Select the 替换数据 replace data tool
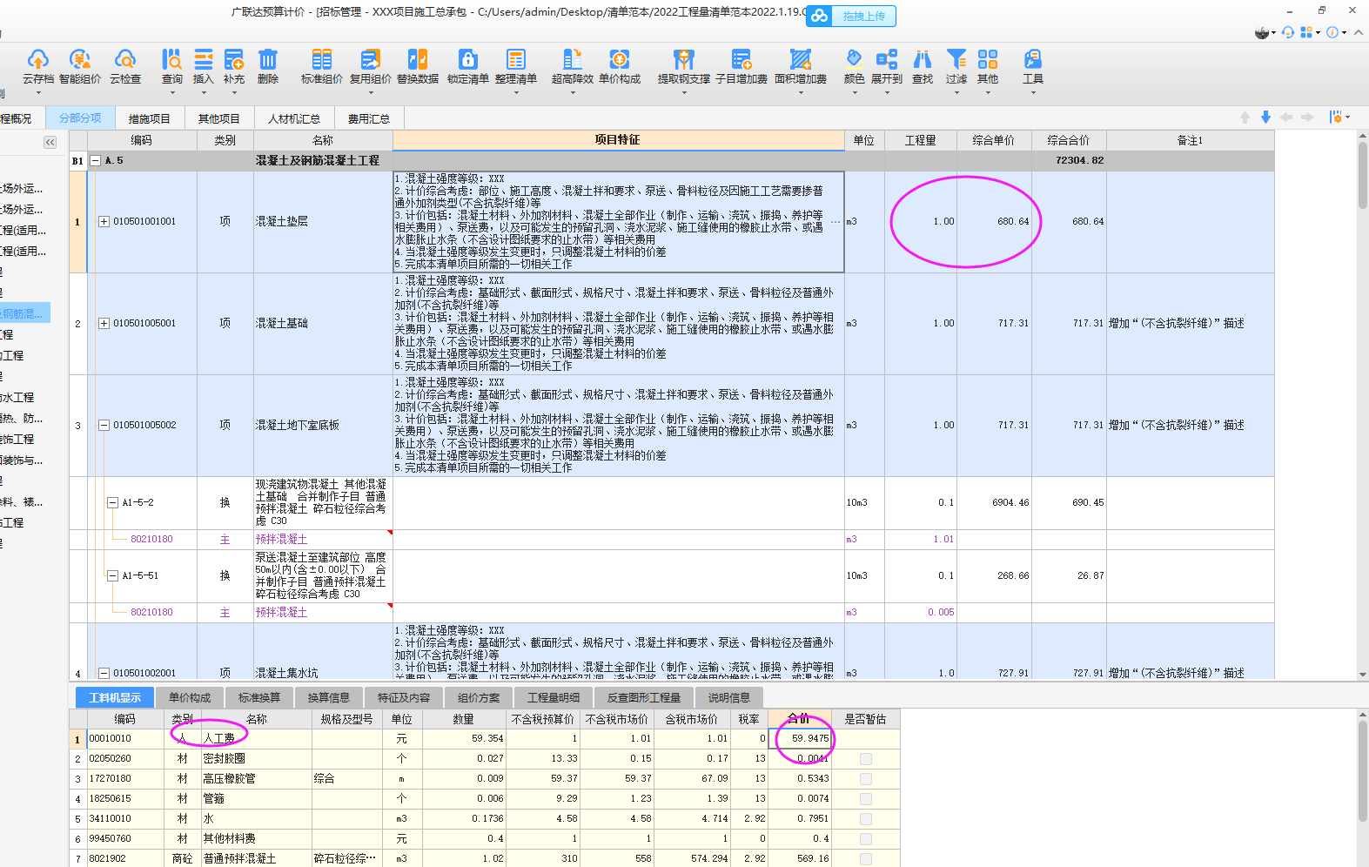 (418, 66)
